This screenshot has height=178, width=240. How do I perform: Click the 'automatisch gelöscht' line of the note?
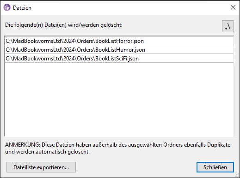click(x=47, y=152)
